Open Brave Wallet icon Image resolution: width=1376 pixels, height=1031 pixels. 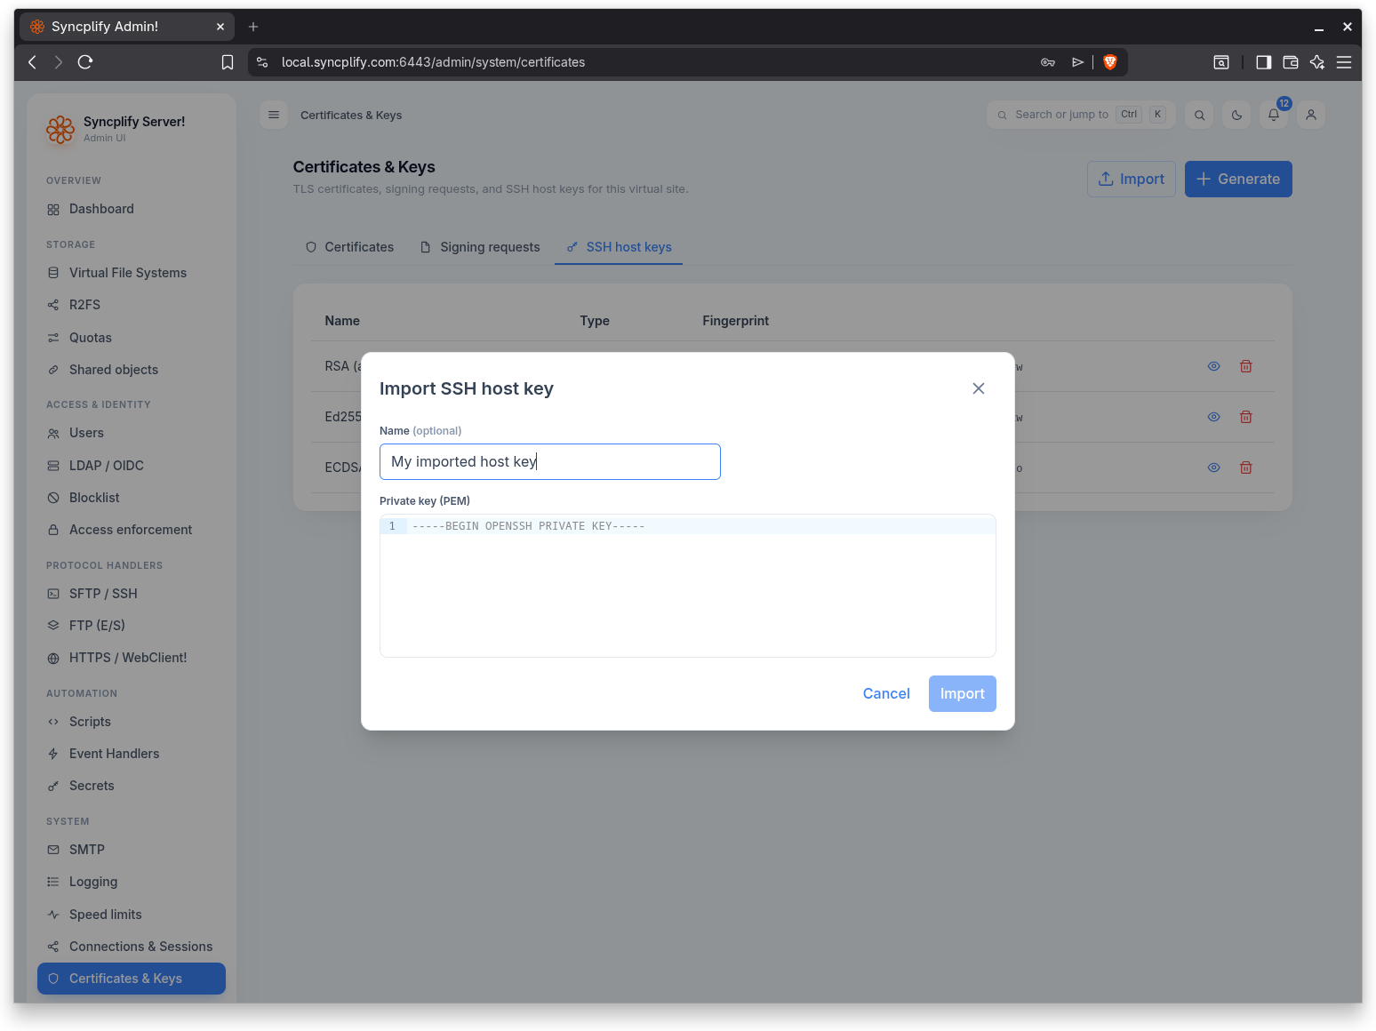1291,62
